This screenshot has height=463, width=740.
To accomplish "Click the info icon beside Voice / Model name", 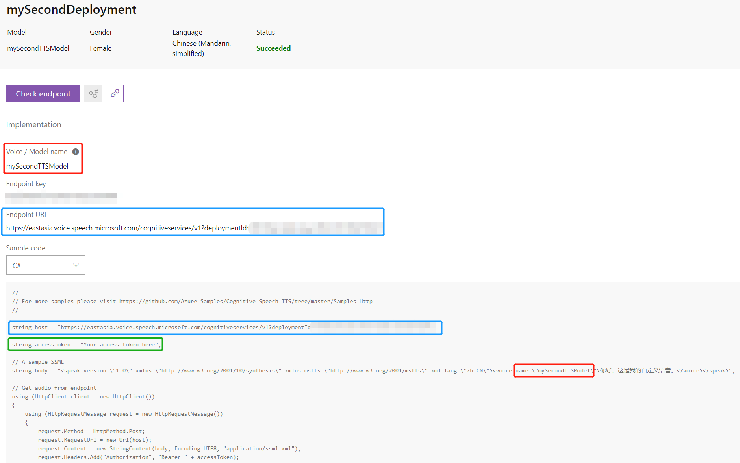I will click(76, 152).
